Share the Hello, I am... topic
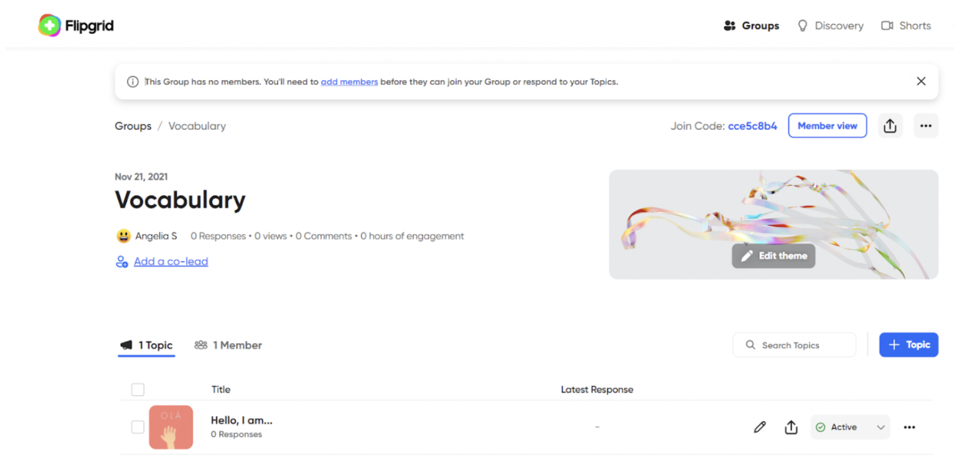The image size is (961, 463). [x=791, y=427]
